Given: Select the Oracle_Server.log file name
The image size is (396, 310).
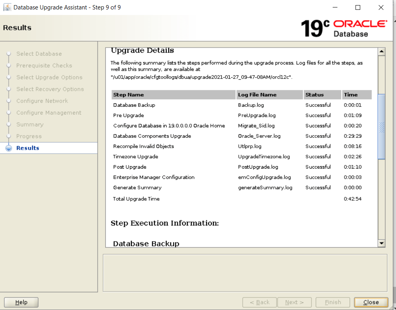Looking at the screenshot, I should pos(259,136).
